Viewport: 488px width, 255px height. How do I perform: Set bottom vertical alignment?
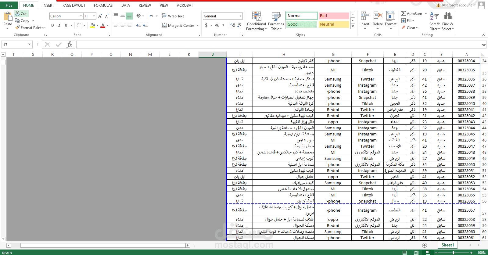point(129,16)
